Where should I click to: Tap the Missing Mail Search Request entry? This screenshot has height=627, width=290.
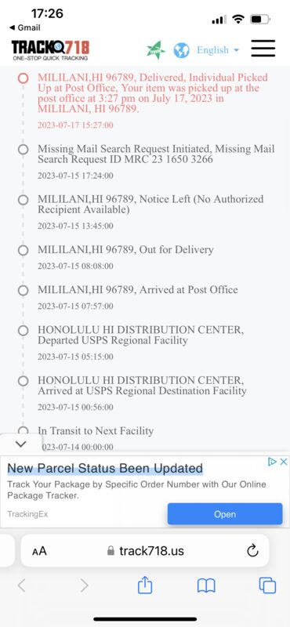(156, 154)
